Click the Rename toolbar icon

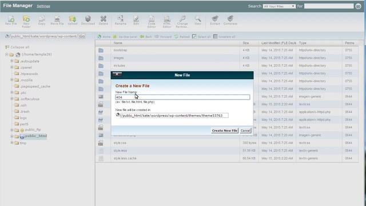pyautogui.click(x=121, y=21)
